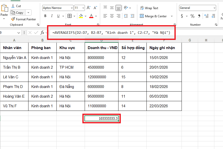The height and width of the screenshot is (149, 223).
Task: Click into the AVERAGEIFS formula bar
Action: [x=111, y=33]
